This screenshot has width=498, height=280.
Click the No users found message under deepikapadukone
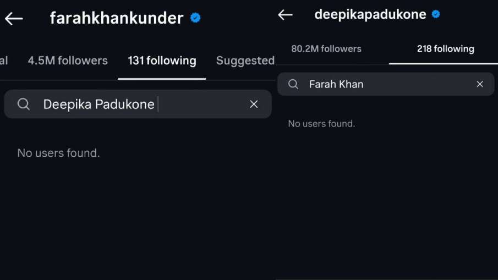(321, 124)
